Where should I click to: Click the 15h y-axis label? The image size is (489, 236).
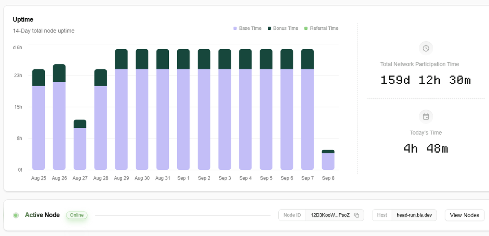tap(18, 107)
